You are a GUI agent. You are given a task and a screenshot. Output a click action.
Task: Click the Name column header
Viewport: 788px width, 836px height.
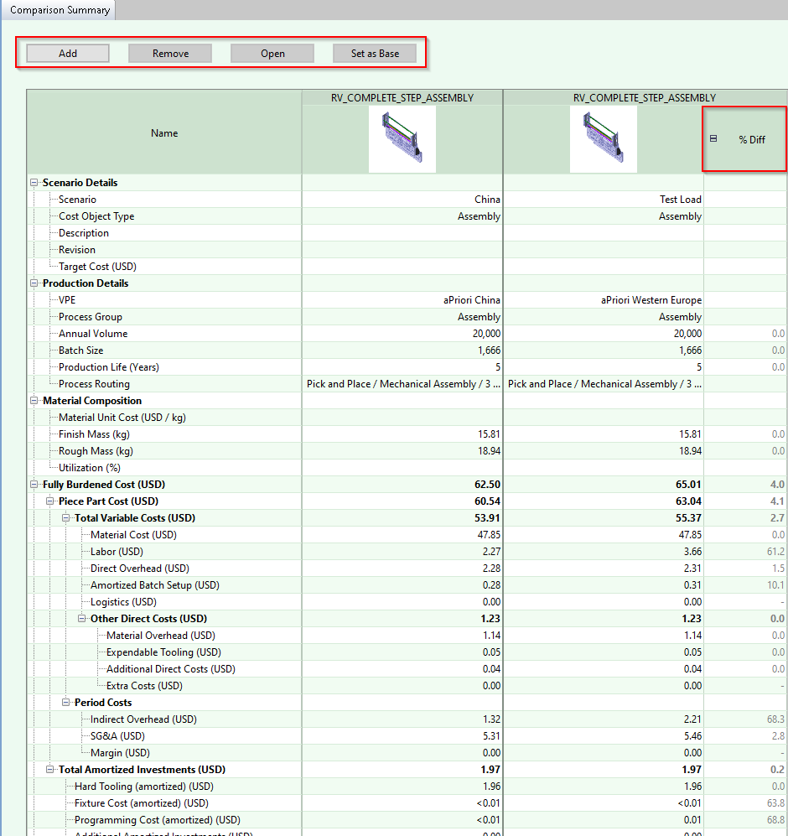click(164, 133)
